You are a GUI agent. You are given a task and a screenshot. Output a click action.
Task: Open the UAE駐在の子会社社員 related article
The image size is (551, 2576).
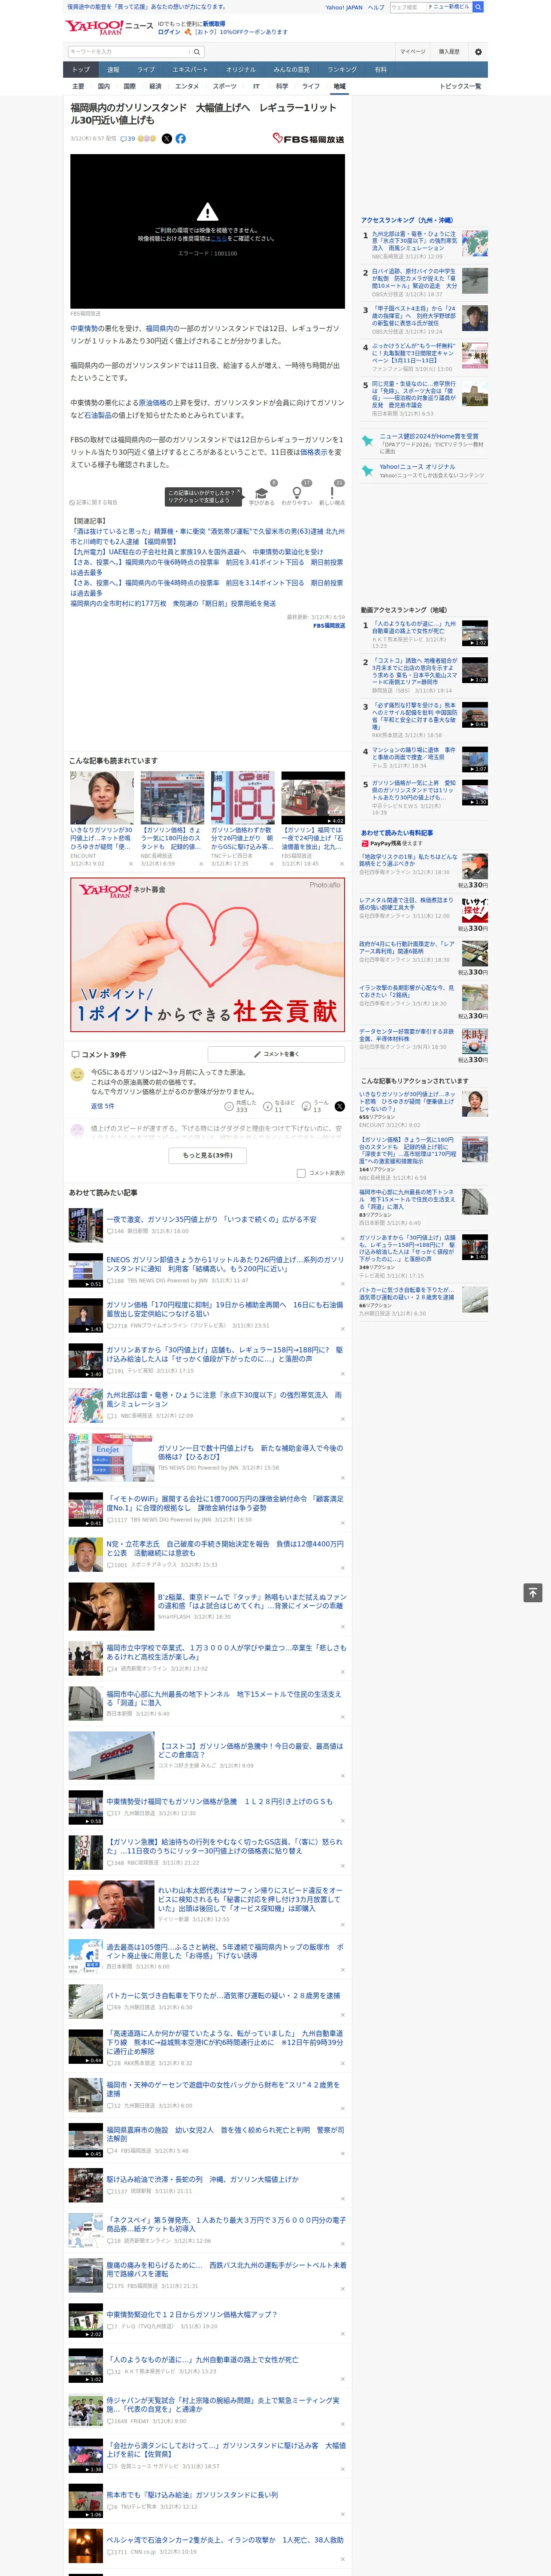tap(198, 552)
